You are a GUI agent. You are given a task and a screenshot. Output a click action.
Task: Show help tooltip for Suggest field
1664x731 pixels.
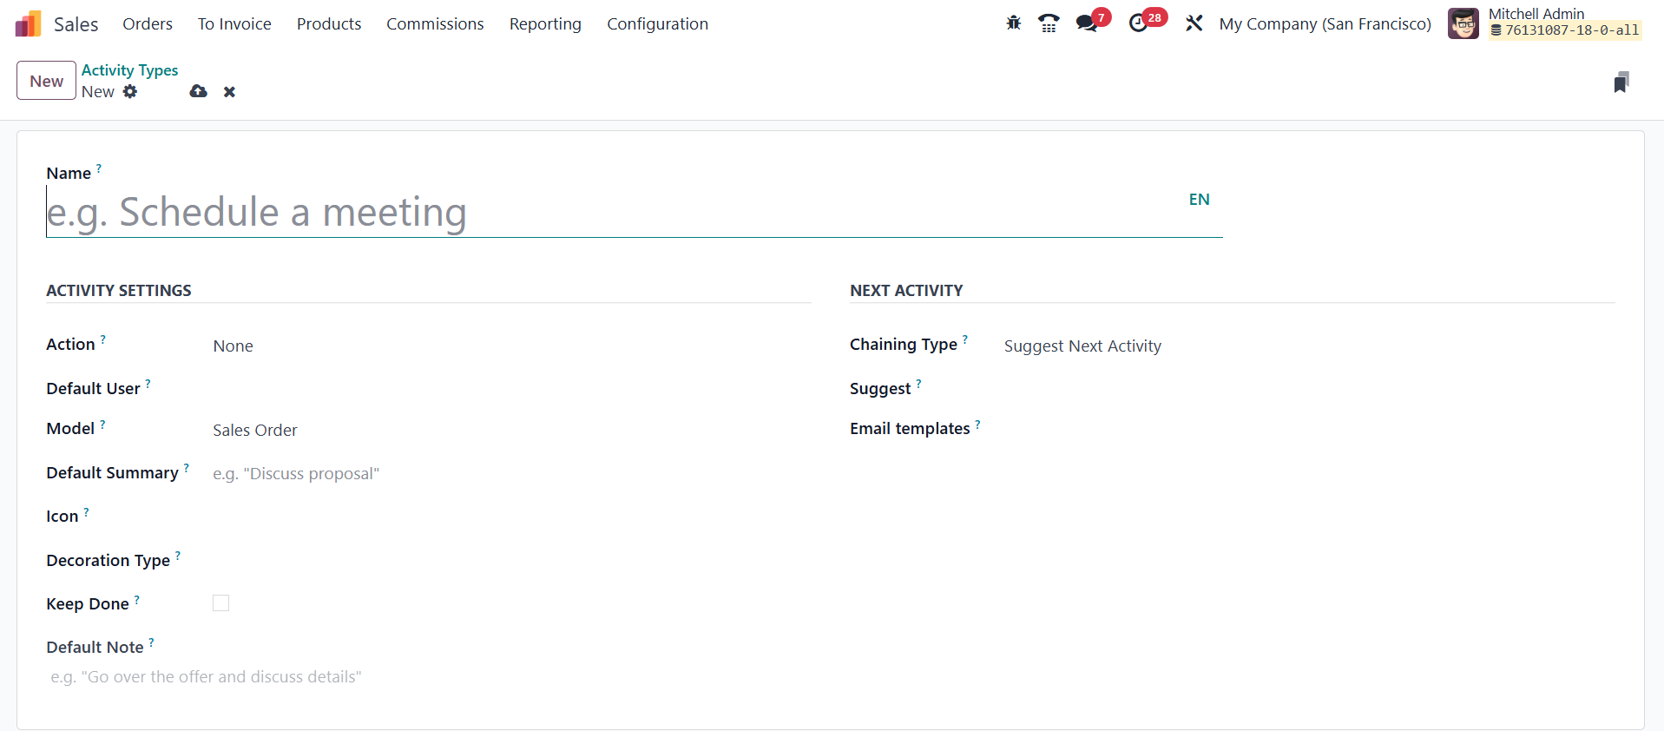(919, 384)
